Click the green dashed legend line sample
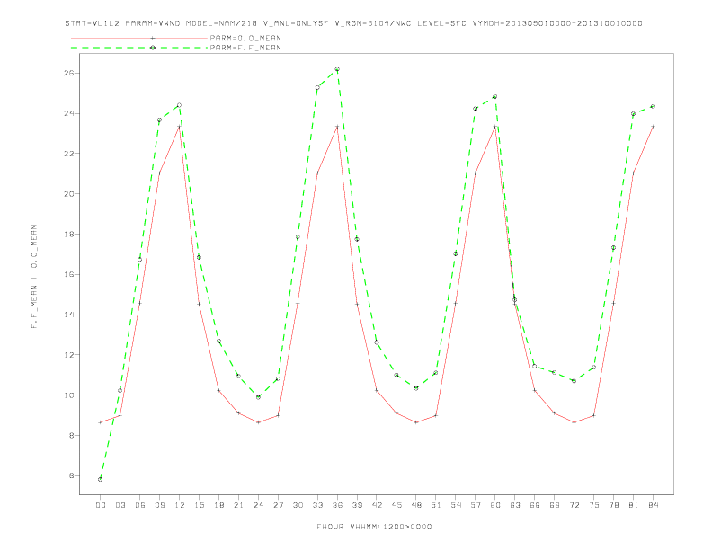712x550 pixels. [139, 48]
